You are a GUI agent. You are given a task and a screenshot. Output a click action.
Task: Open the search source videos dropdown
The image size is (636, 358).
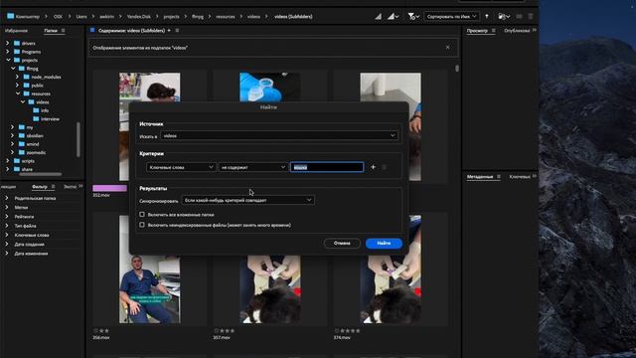(x=279, y=135)
